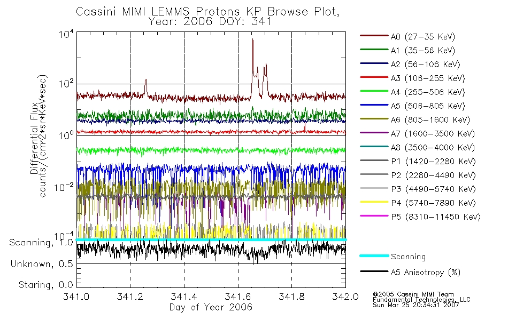Click the Year: 2006 DOY: 341 subtitle

pos(210,21)
